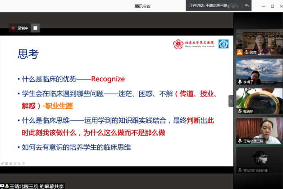This screenshot has width=283, height=189.
Task: Click the screen share icon at bottom left
Action: [2, 186]
